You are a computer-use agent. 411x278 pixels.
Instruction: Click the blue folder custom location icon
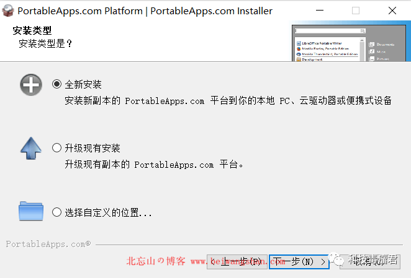[x=31, y=211]
